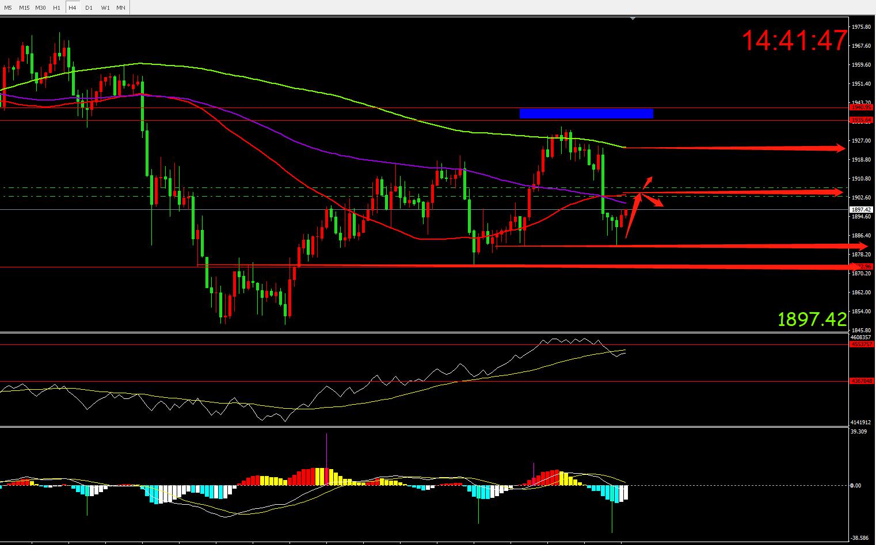Switch chart to M5 timeframe
Image resolution: width=876 pixels, height=545 pixels.
[x=8, y=7]
